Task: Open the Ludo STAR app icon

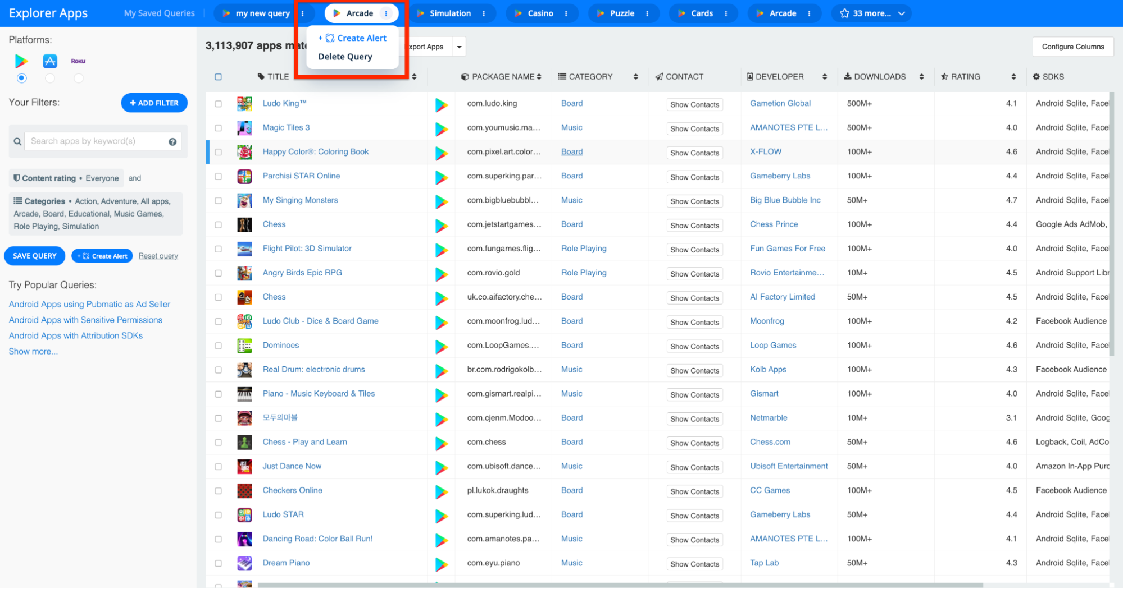Action: [x=244, y=515]
